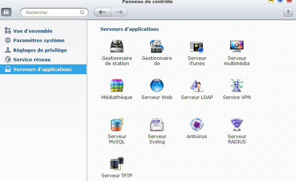The width and height of the screenshot is (296, 181).
Task: Click the Serveur LDAP label
Action: coord(197,97)
